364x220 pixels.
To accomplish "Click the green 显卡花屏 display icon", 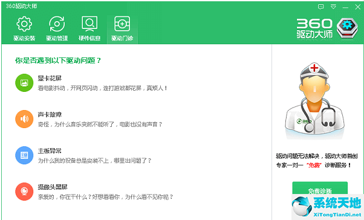I will coord(24,83).
